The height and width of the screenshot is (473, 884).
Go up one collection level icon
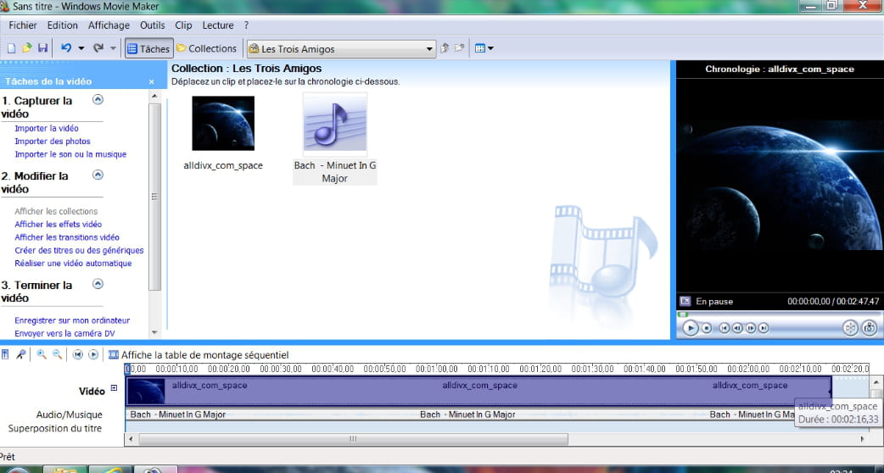point(445,48)
